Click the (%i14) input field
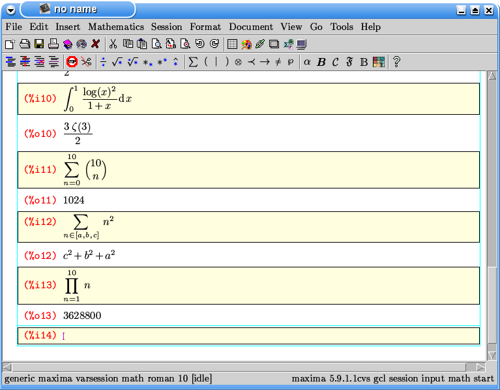This screenshot has width=500, height=390. pyautogui.click(x=248, y=336)
